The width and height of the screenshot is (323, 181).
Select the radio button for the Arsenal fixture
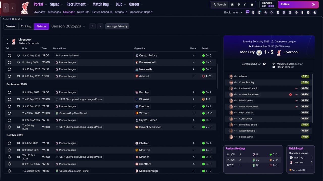click(9, 76)
